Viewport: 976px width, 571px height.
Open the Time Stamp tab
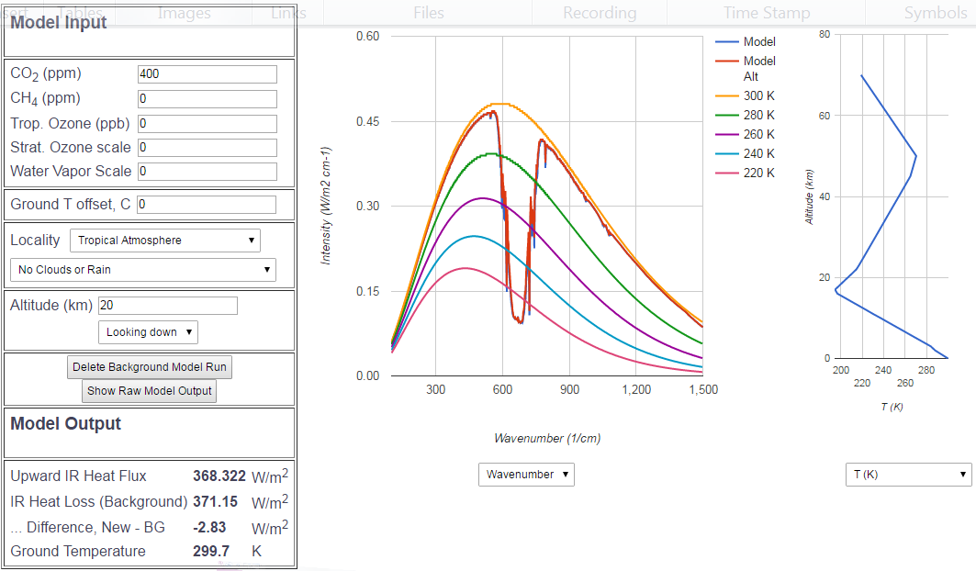[x=766, y=13]
